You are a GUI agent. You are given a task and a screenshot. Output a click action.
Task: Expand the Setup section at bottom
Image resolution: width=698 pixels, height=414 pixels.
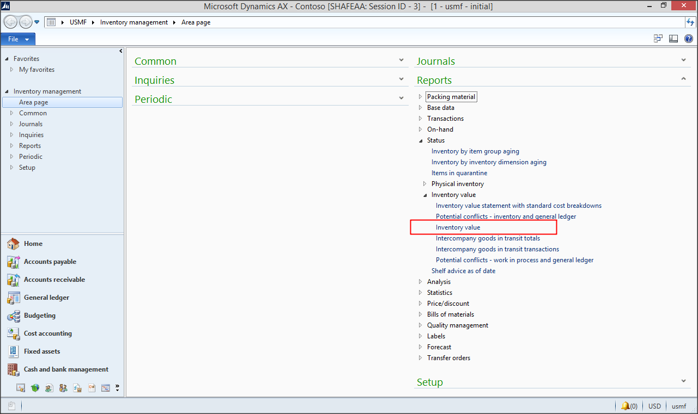coord(683,381)
